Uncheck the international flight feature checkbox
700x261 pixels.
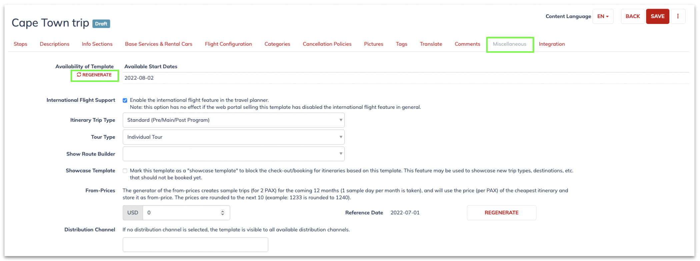pyautogui.click(x=125, y=100)
